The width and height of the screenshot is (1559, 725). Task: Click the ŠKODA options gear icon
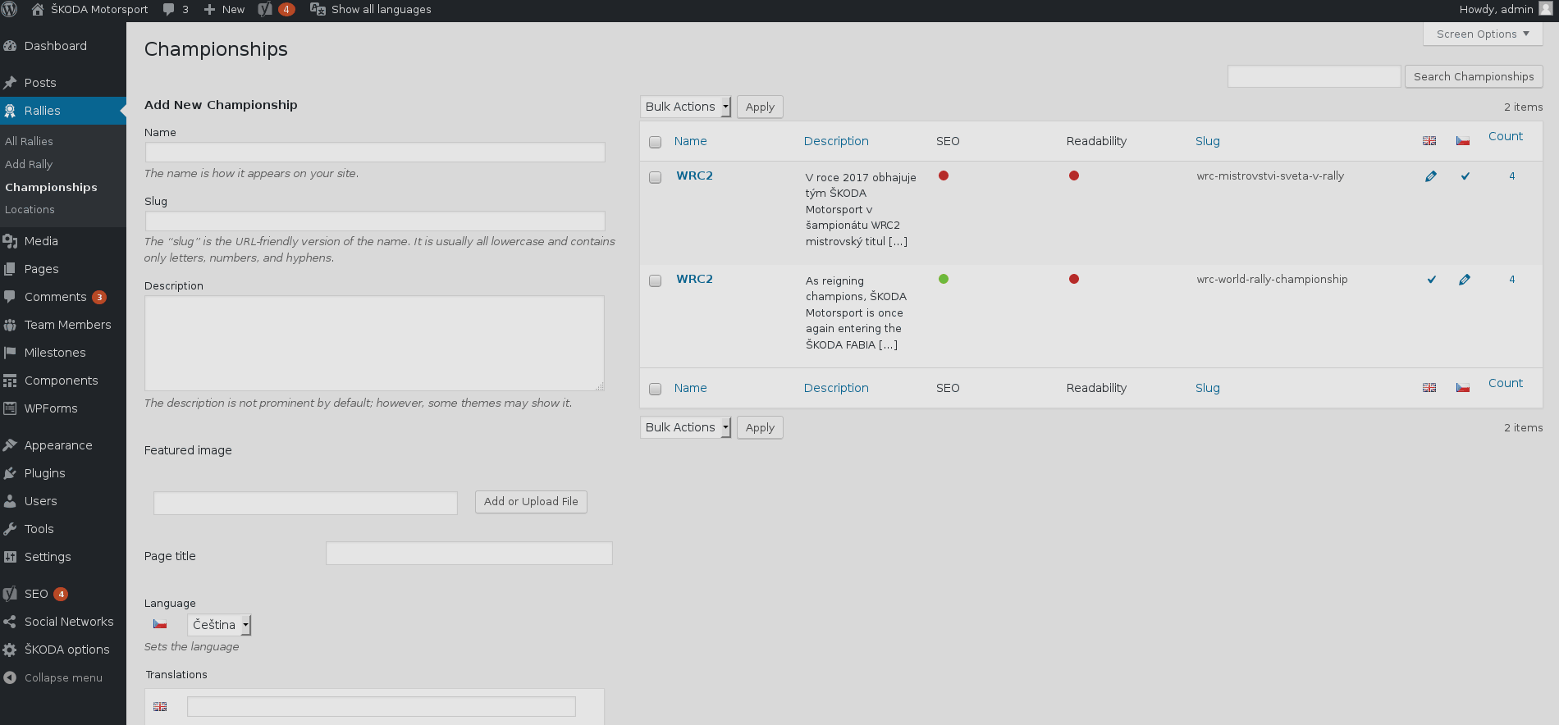click(10, 650)
